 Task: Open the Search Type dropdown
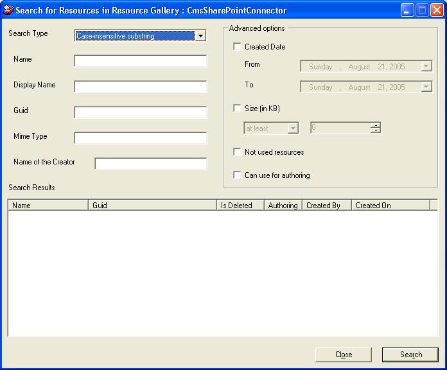click(200, 36)
